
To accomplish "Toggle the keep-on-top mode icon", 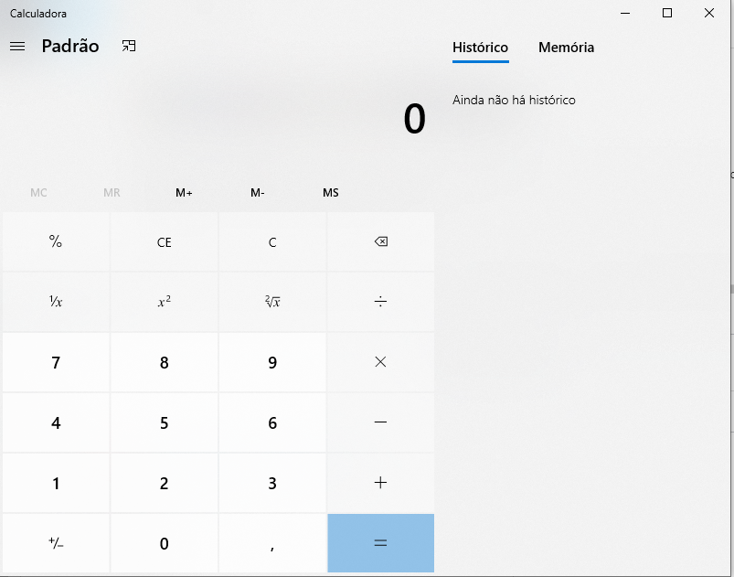I will pyautogui.click(x=128, y=46).
